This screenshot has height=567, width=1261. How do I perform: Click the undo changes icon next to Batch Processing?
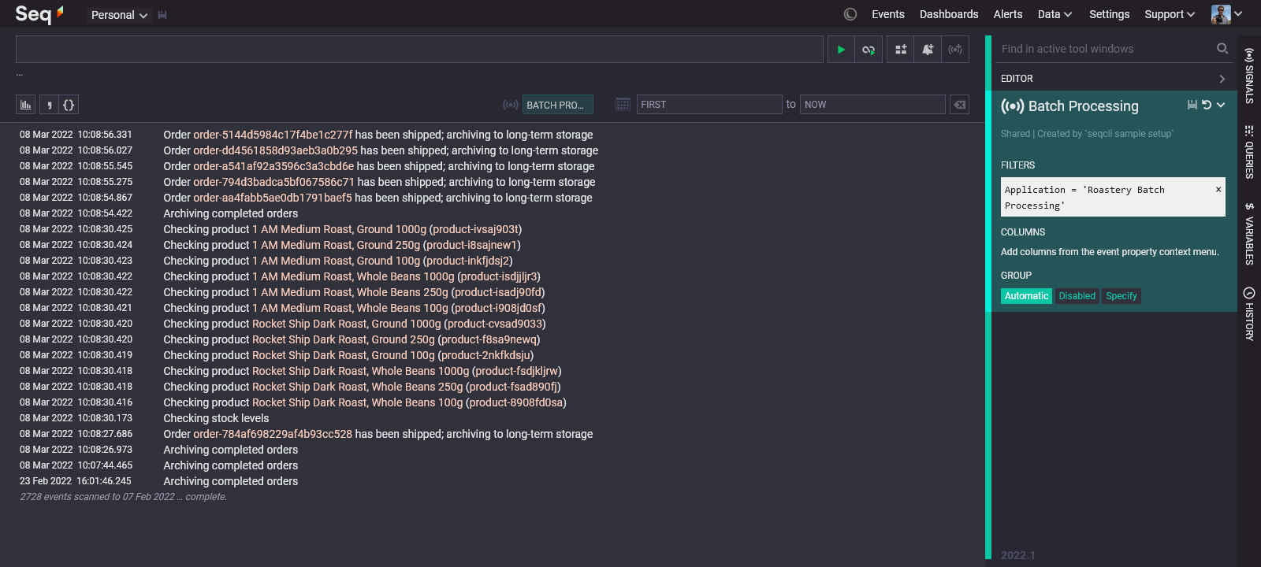click(x=1207, y=105)
